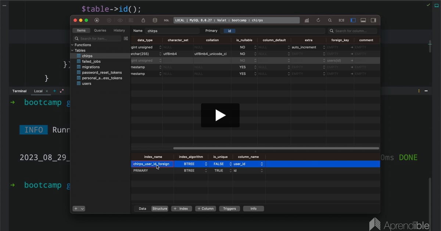Play the video with center play button
The width and height of the screenshot is (441, 231).
click(220, 115)
